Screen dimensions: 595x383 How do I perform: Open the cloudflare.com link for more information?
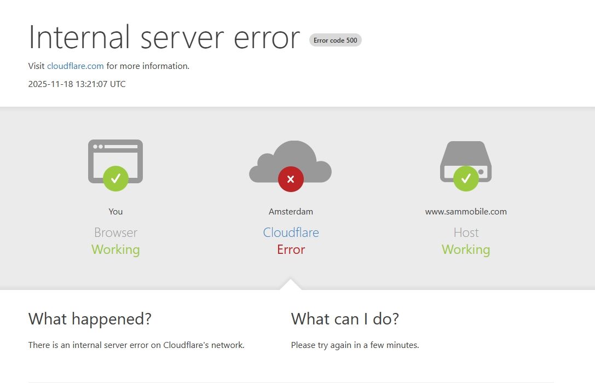pos(76,66)
